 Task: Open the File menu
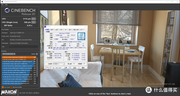tap(2, 5)
